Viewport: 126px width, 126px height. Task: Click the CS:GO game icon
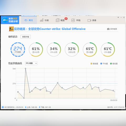point(12,29)
